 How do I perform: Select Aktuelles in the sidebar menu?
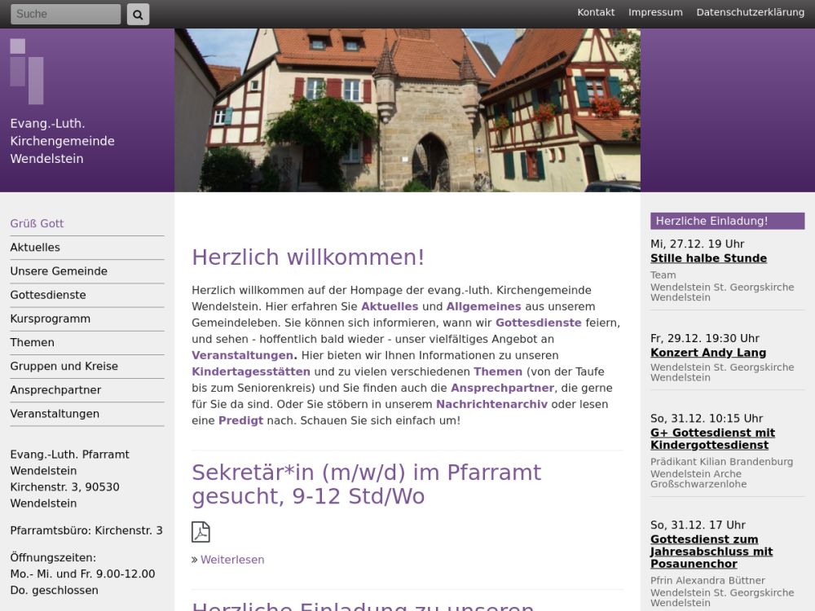tap(35, 248)
